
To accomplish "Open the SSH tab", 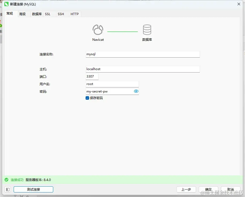I will (x=61, y=14).
